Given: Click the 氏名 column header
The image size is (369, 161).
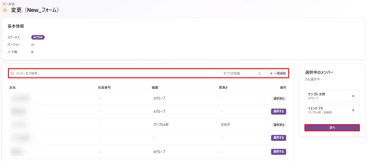Looking at the screenshot, I should click(x=13, y=87).
